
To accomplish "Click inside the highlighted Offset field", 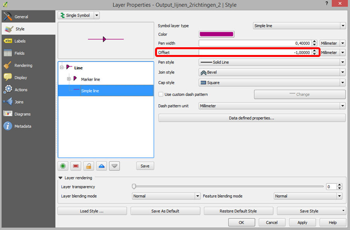I will [x=252, y=52].
